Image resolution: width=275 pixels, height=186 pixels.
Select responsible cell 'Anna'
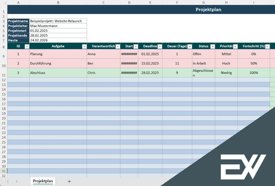pos(104,54)
